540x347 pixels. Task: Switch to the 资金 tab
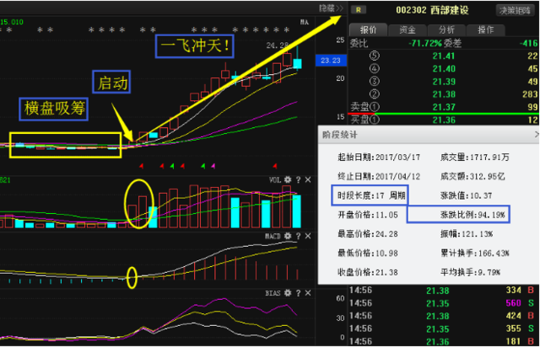[x=408, y=30]
